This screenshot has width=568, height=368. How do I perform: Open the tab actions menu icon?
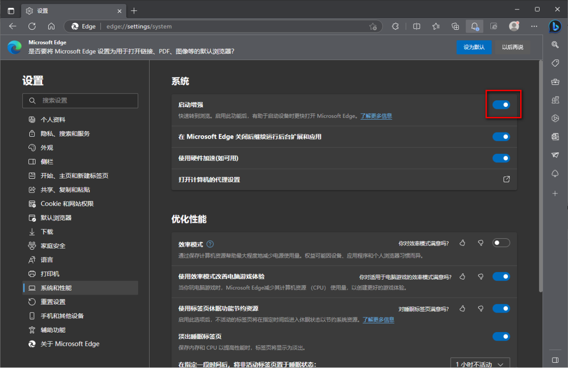[x=11, y=10]
